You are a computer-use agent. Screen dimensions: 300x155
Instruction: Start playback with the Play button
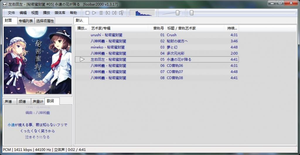point(94,13)
